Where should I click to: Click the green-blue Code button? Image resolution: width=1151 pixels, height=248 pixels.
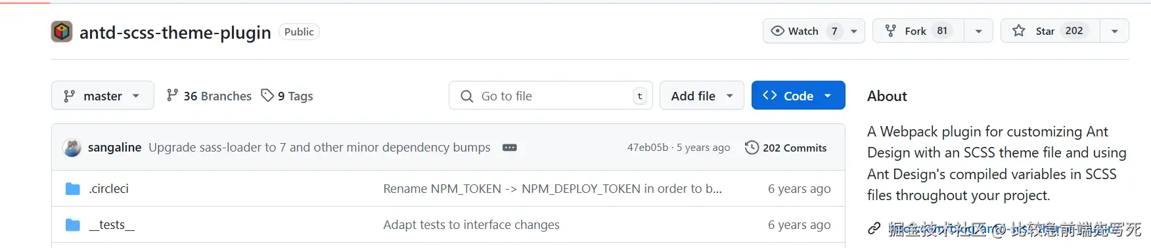pos(798,96)
